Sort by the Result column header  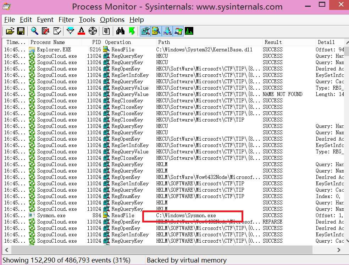pos(289,42)
